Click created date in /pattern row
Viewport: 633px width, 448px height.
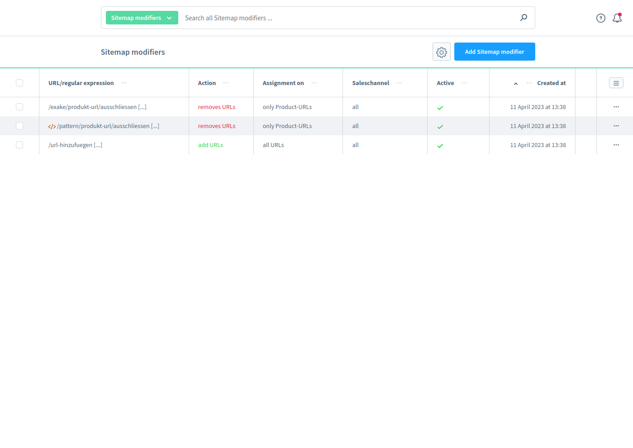pyautogui.click(x=538, y=126)
